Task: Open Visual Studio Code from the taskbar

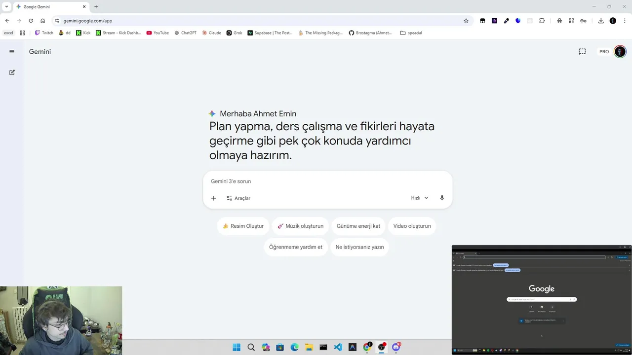Action: 338,347
